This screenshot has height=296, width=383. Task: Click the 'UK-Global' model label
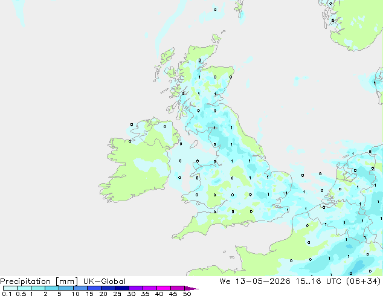click(105, 282)
